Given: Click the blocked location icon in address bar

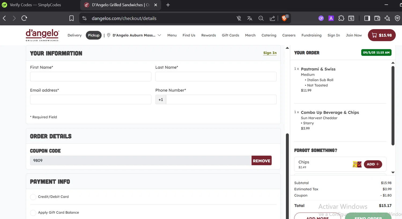Looking at the screenshot, I should (239, 18).
